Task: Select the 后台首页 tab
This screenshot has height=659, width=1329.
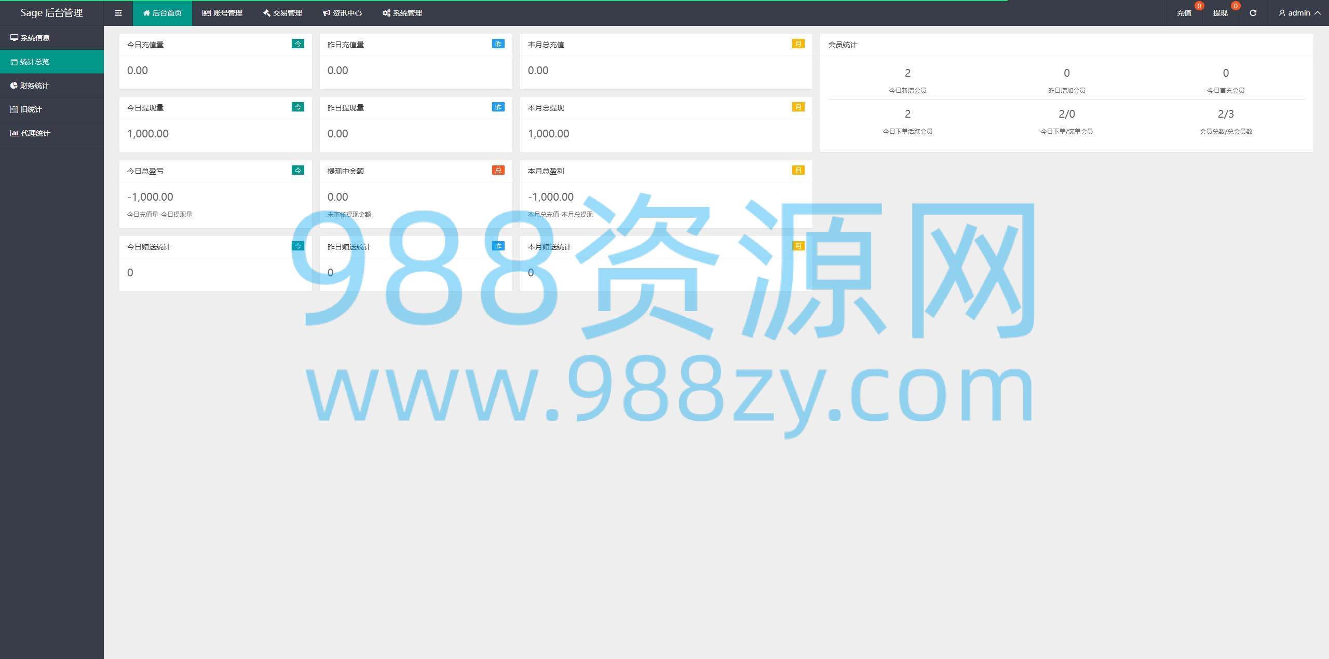Action: point(162,13)
